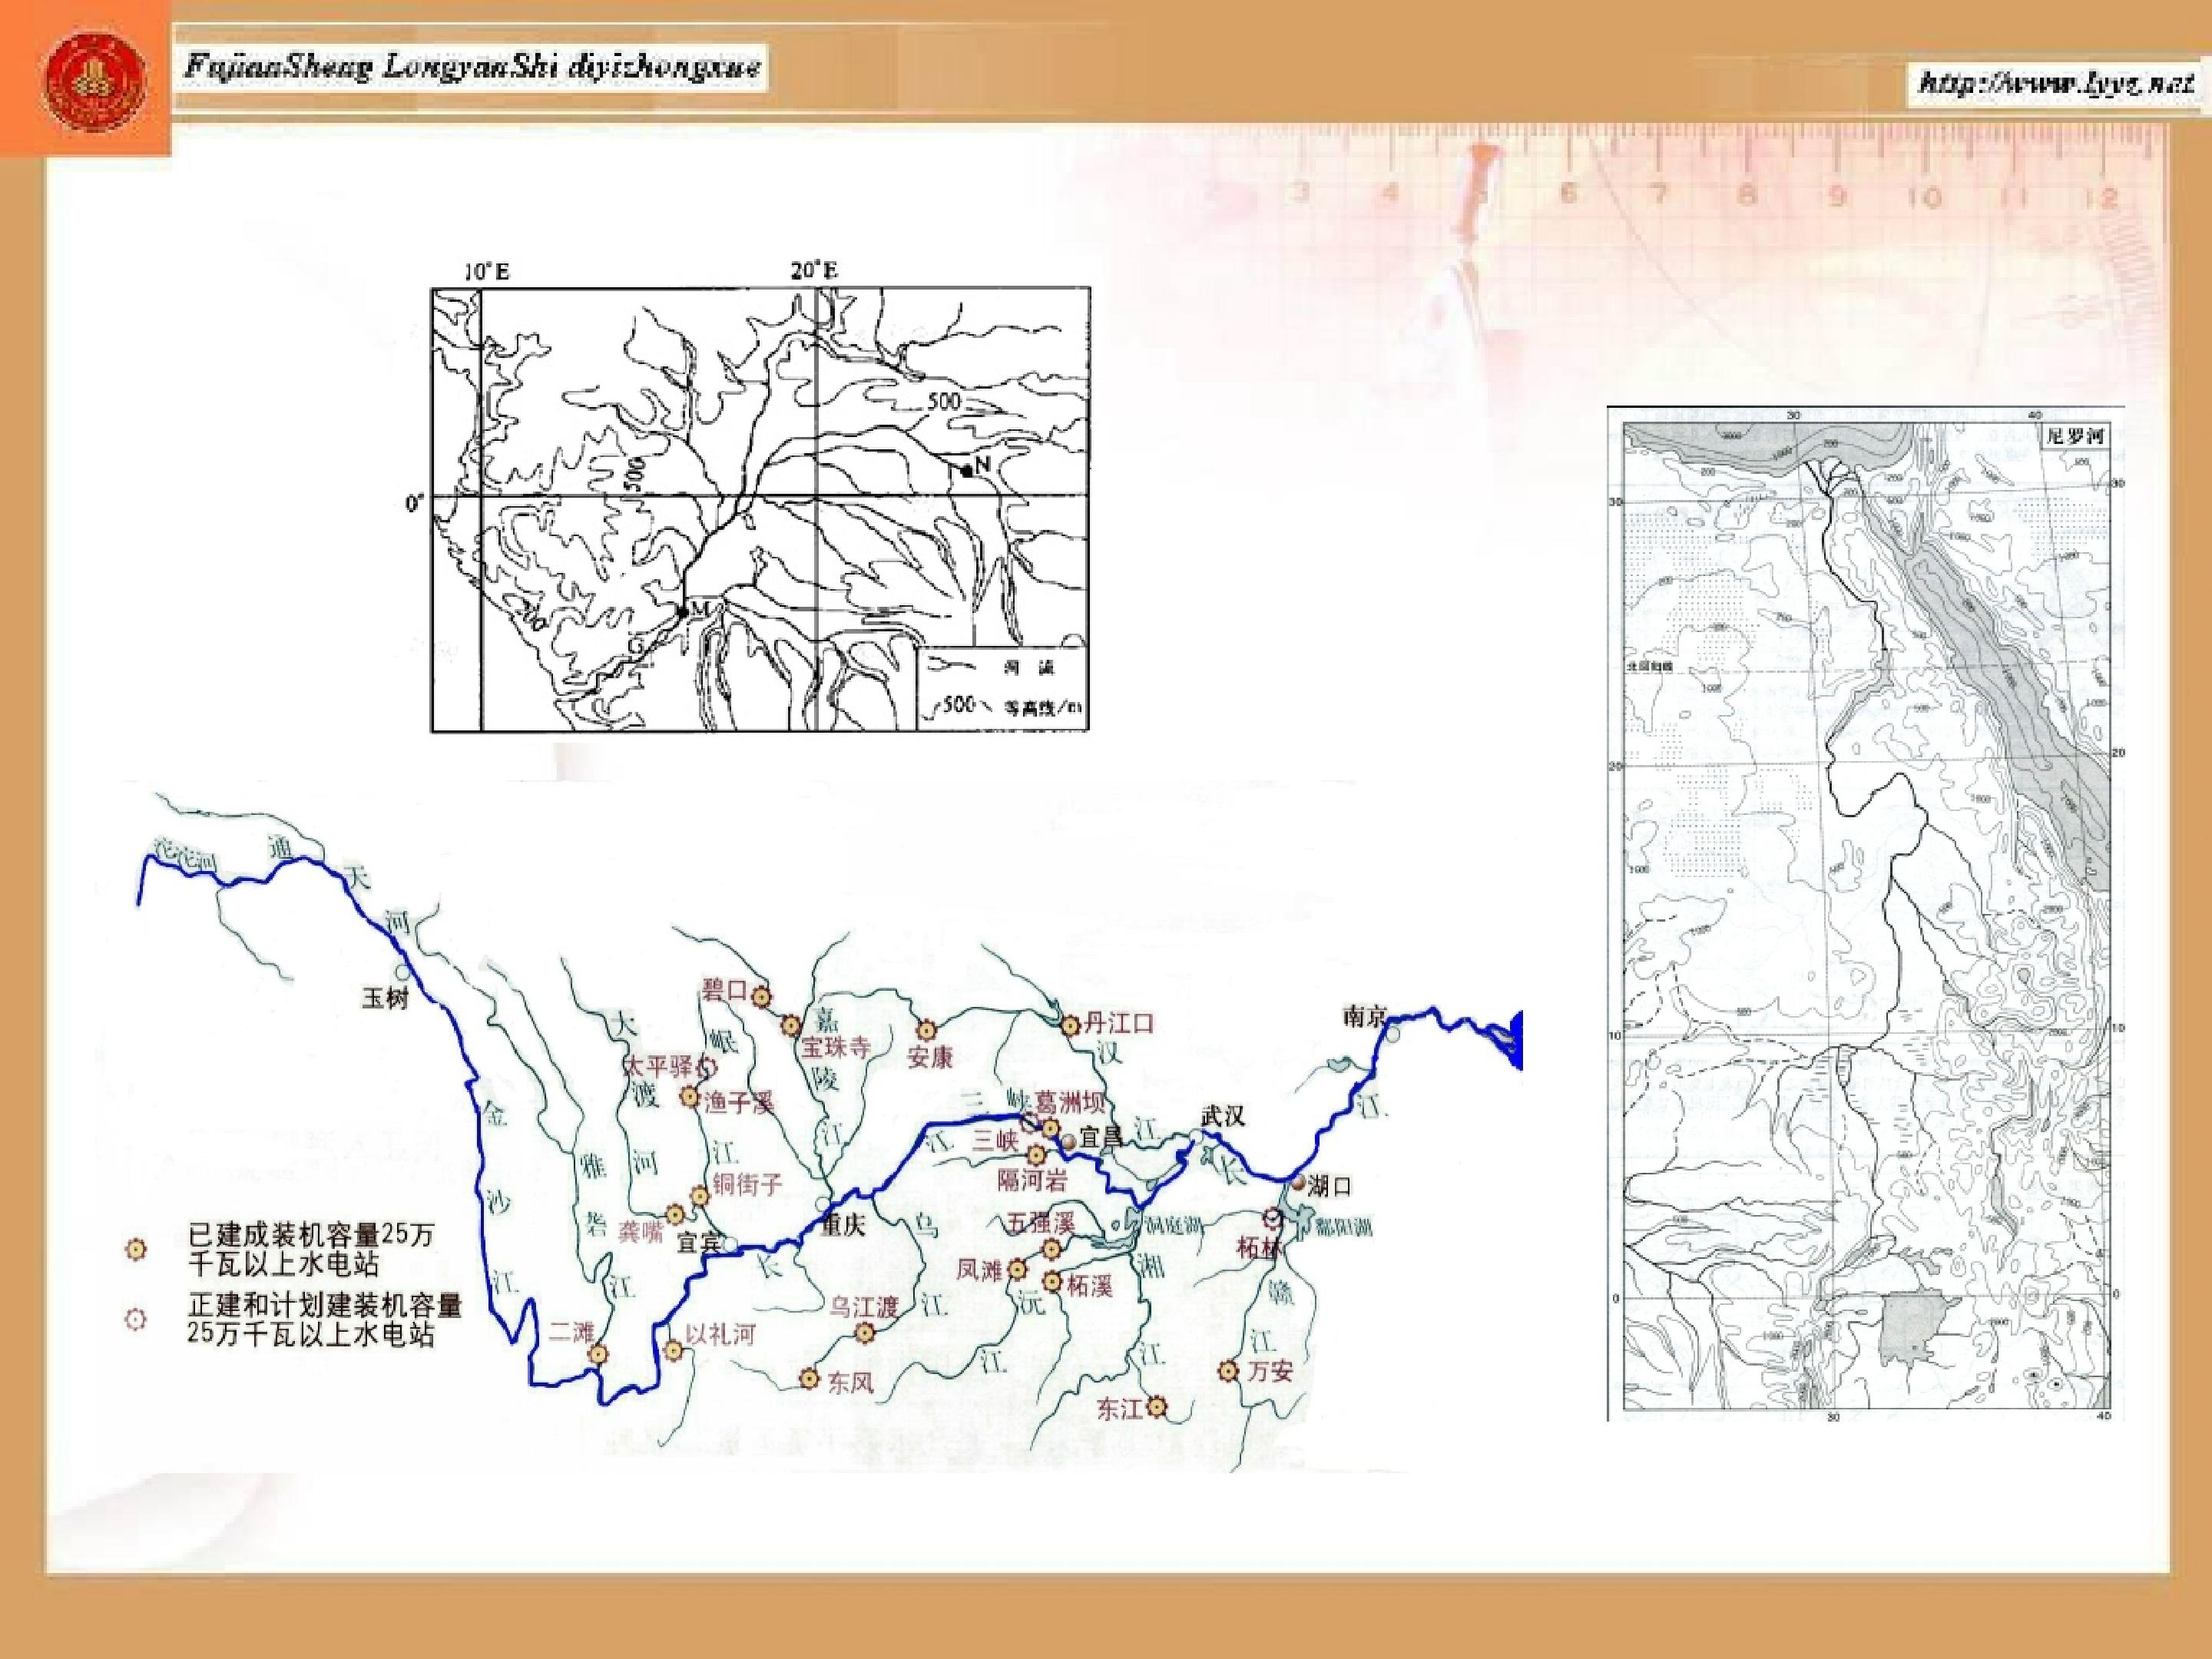Click the 二滩 hydropower station marker

pos(597,1354)
